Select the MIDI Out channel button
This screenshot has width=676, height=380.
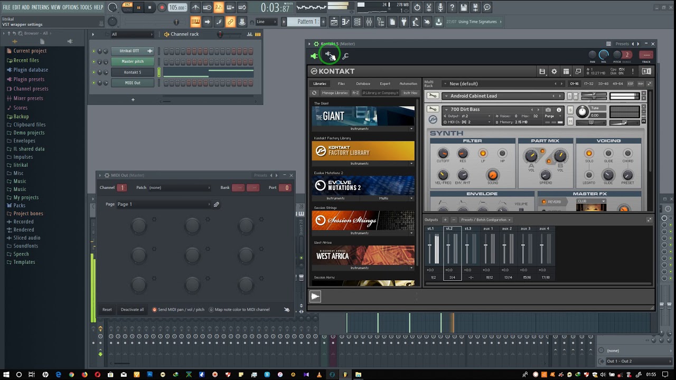click(132, 82)
